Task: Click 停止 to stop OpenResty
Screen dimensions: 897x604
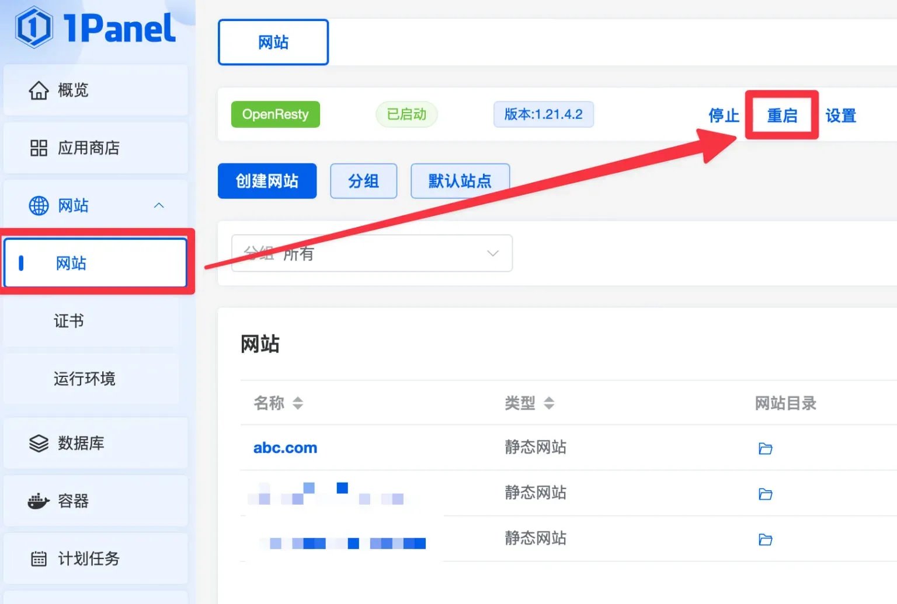Action: click(724, 116)
